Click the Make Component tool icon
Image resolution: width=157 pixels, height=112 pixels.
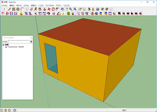pos(27,9)
